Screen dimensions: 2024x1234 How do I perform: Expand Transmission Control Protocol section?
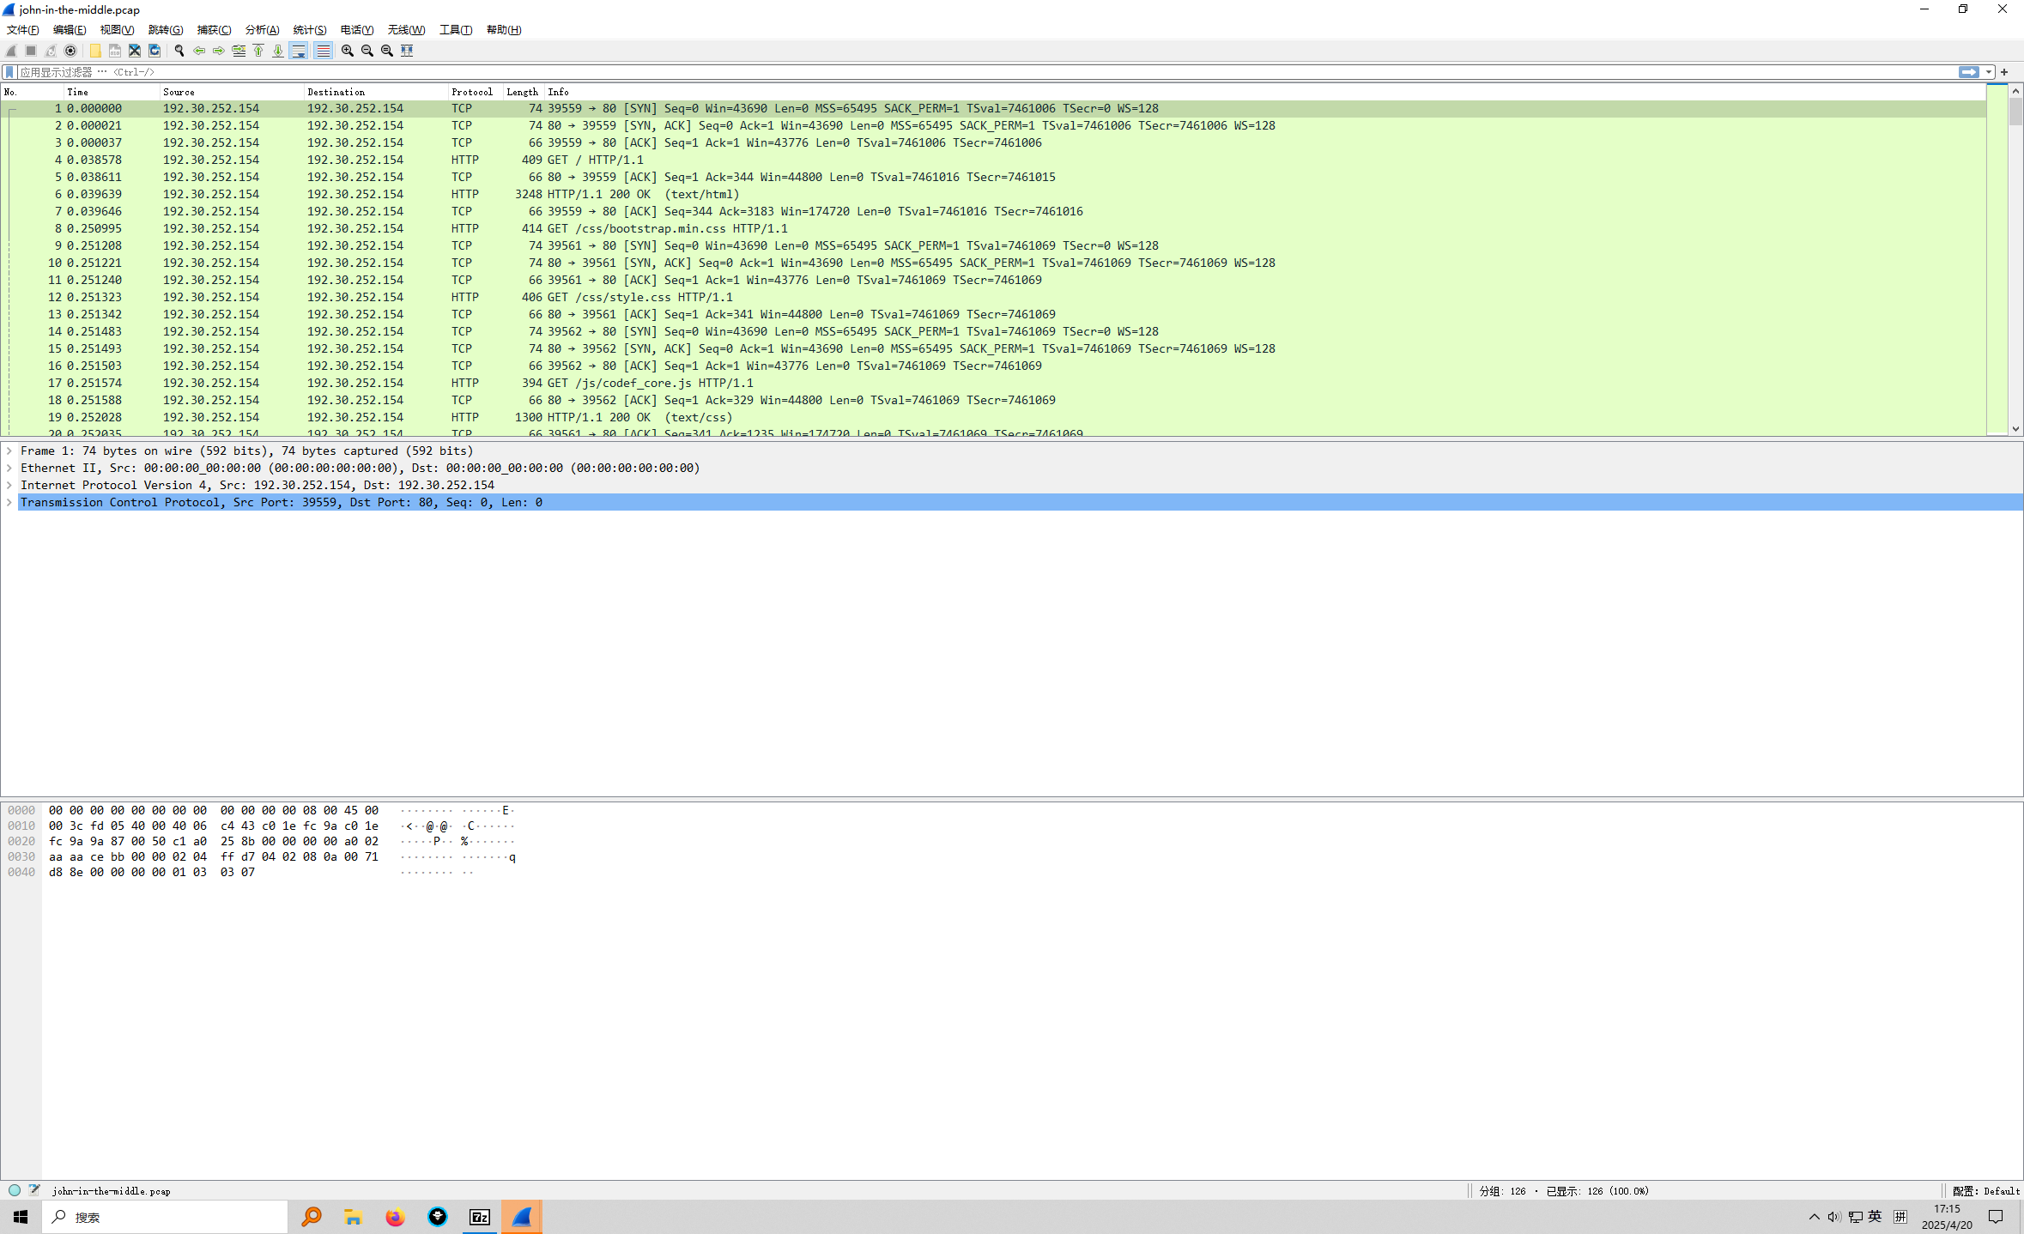tap(9, 502)
